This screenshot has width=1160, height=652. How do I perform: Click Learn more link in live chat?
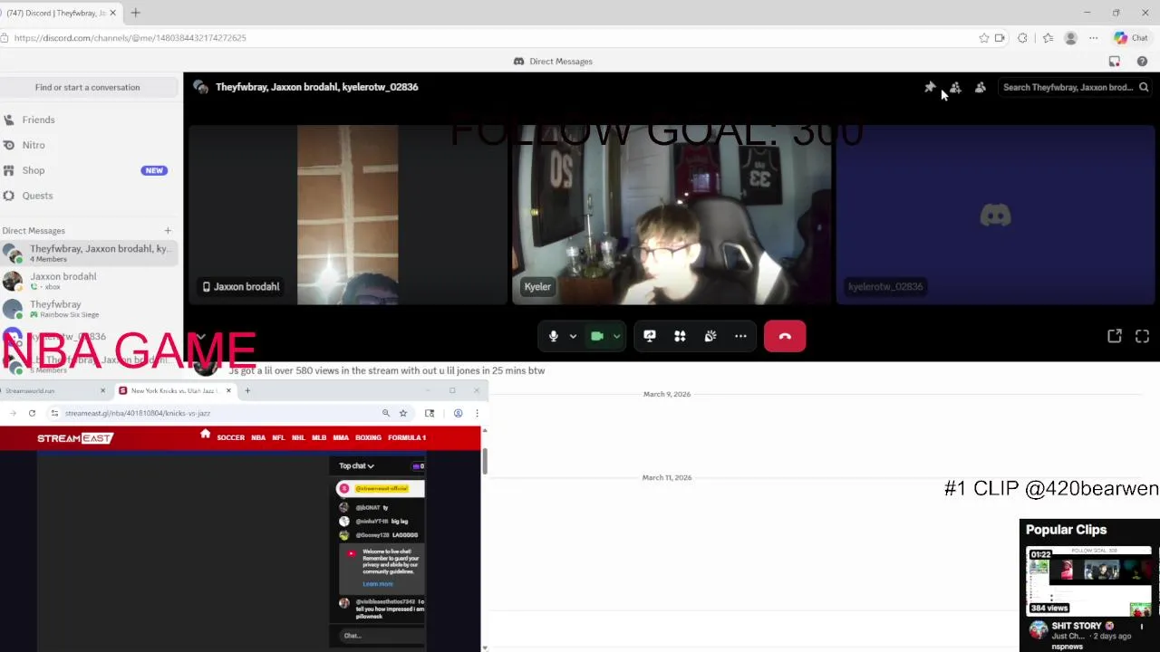tap(378, 584)
